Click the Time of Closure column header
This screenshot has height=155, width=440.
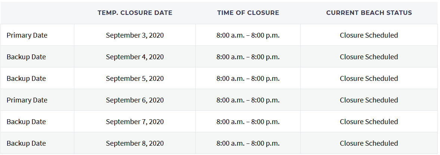click(248, 13)
